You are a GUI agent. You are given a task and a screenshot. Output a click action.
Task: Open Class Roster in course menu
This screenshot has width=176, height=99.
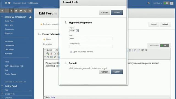tap(9, 50)
